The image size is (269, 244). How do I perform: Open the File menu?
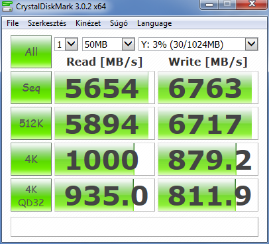click(x=13, y=23)
